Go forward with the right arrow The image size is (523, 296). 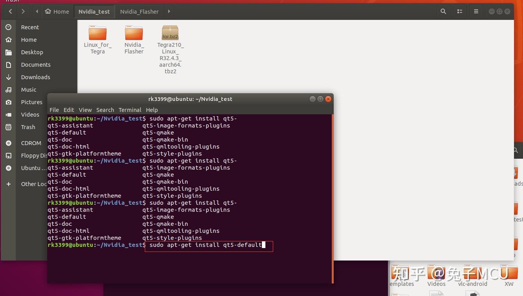(23, 12)
